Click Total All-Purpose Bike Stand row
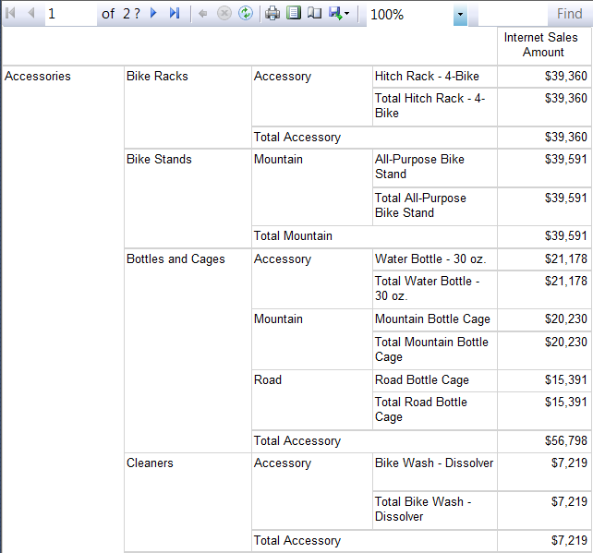 point(434,207)
